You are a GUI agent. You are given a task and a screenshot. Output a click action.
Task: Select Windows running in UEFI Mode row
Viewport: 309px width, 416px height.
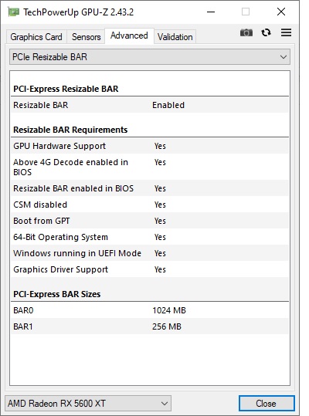(x=150, y=253)
